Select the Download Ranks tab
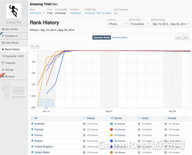Screen dimensions: 192x155 [102, 37]
